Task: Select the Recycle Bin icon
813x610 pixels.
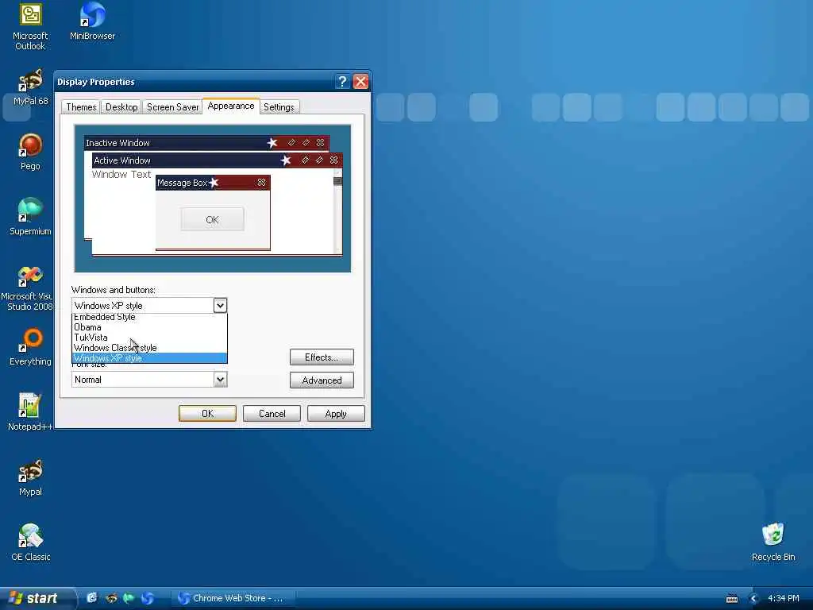Action: [773, 542]
